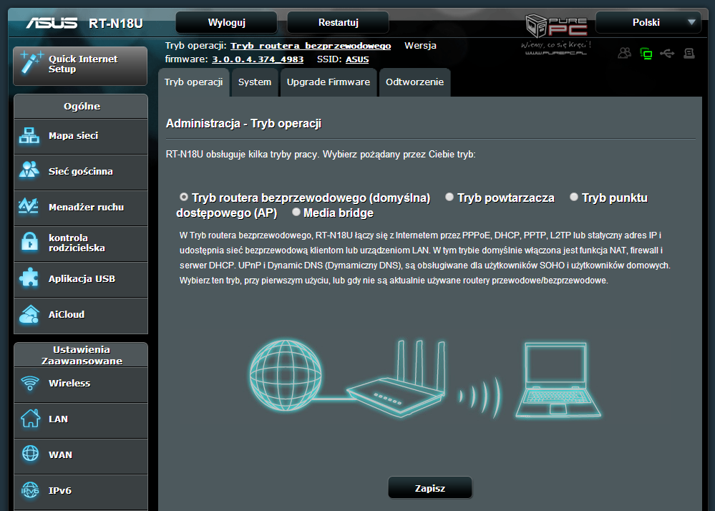Click the printer status icon in header

(x=689, y=54)
